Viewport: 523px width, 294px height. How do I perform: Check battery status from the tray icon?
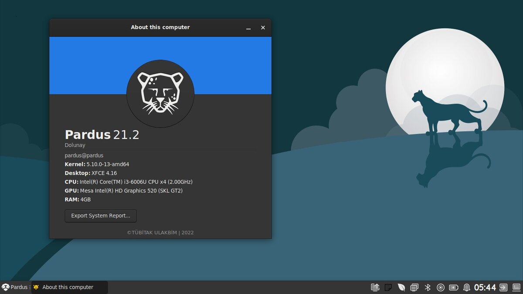(x=454, y=287)
